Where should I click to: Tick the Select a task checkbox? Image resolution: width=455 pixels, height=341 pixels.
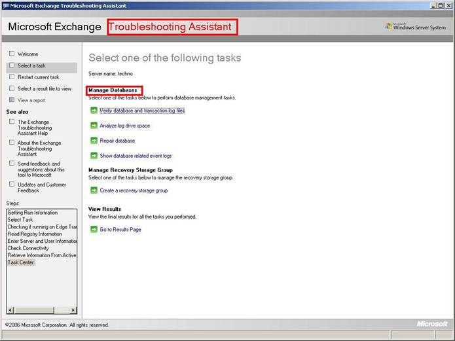12,65
